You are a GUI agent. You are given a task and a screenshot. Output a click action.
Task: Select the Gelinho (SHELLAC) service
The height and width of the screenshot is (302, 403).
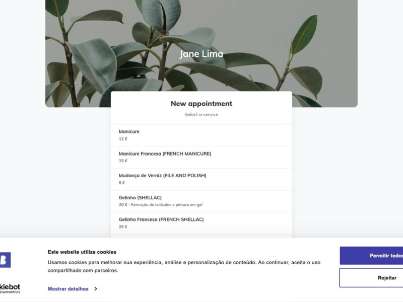pyautogui.click(x=201, y=201)
